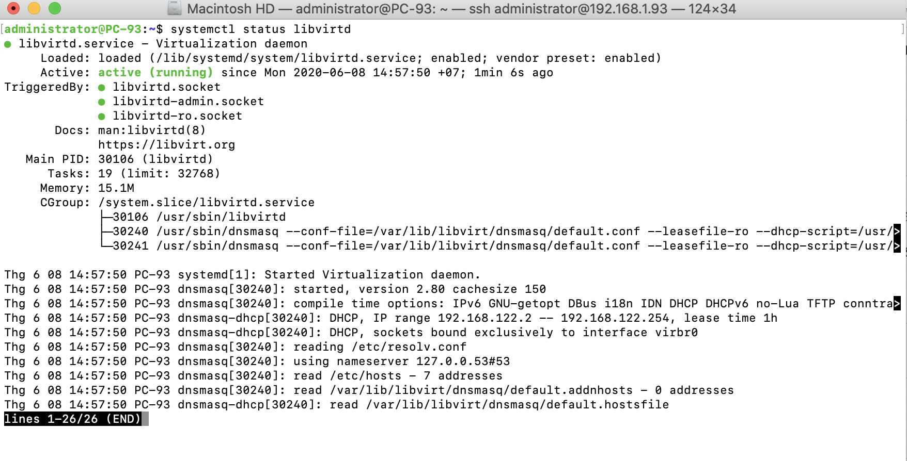This screenshot has height=461, width=907.
Task: Click truncation arrow on compile time options line
Action: [897, 304]
